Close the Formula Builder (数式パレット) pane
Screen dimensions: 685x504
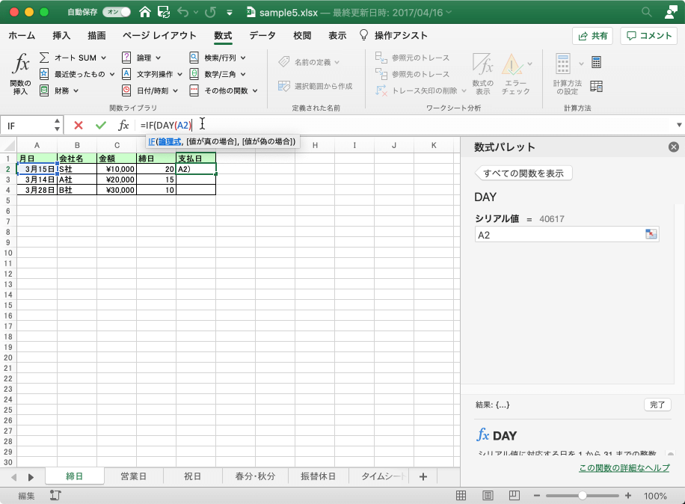click(x=674, y=147)
